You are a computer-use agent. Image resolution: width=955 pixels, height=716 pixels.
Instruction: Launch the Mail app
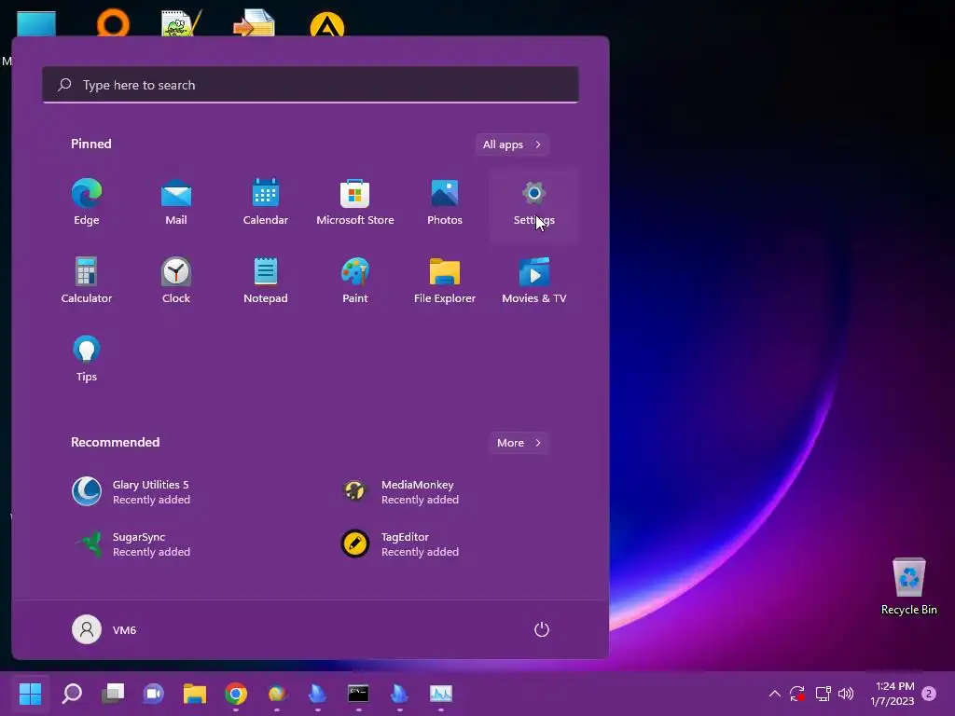pos(176,203)
